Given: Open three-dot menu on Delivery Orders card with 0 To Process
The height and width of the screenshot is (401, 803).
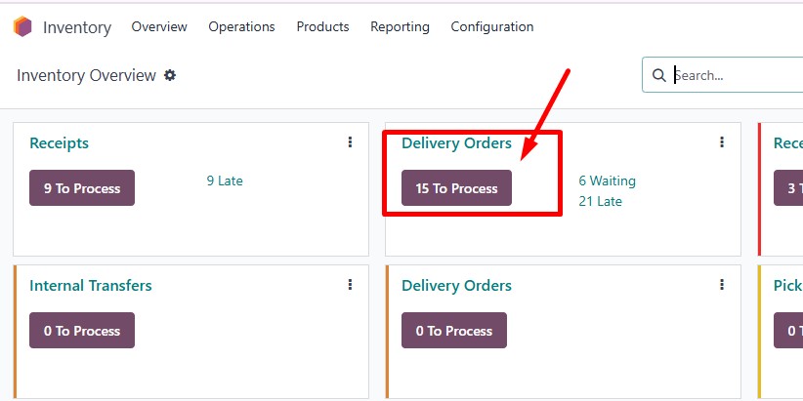Looking at the screenshot, I should pos(722,284).
